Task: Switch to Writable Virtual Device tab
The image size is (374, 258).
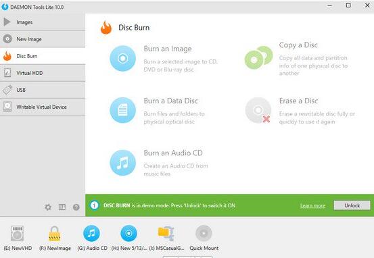Action: coord(43,107)
